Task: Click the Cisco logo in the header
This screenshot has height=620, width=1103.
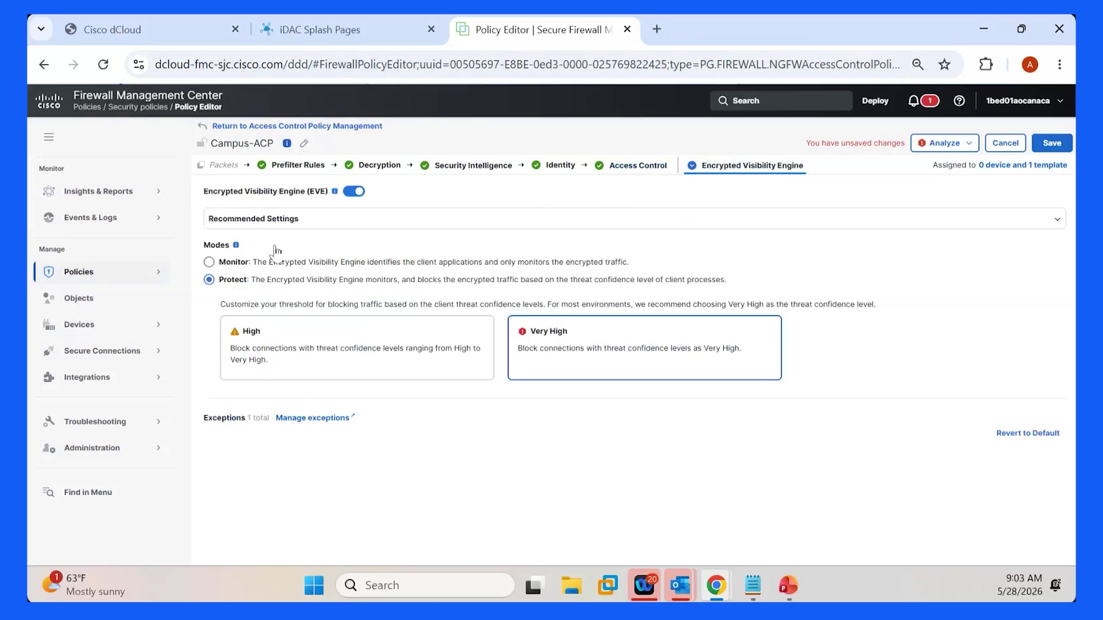Action: coord(49,101)
